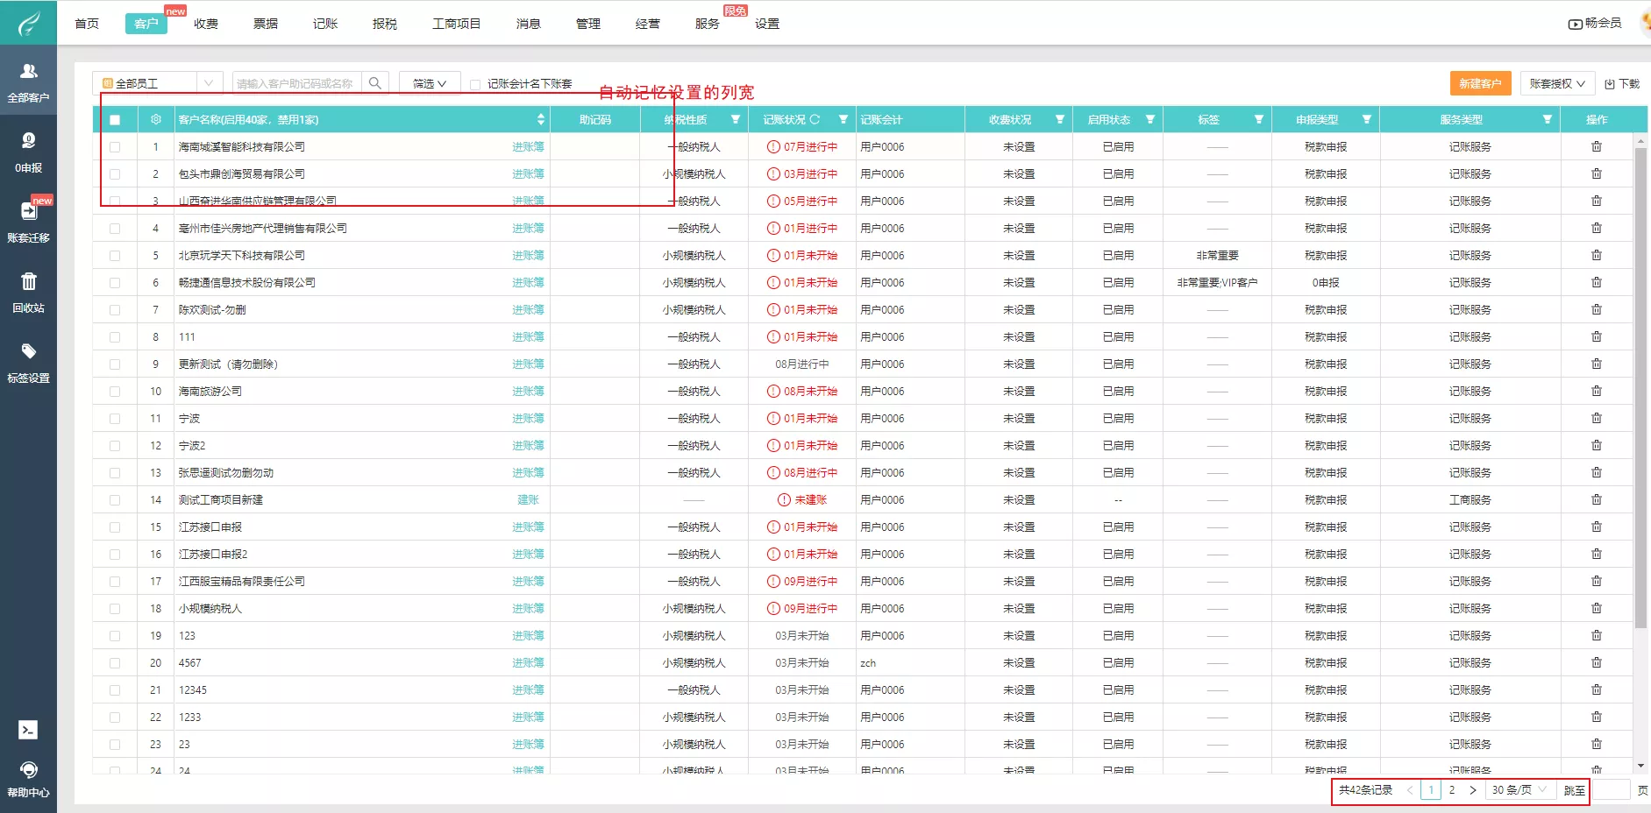The height and width of the screenshot is (813, 1651).
Task: Check the 记账会计名下账套 checkbox
Action: coord(475,84)
